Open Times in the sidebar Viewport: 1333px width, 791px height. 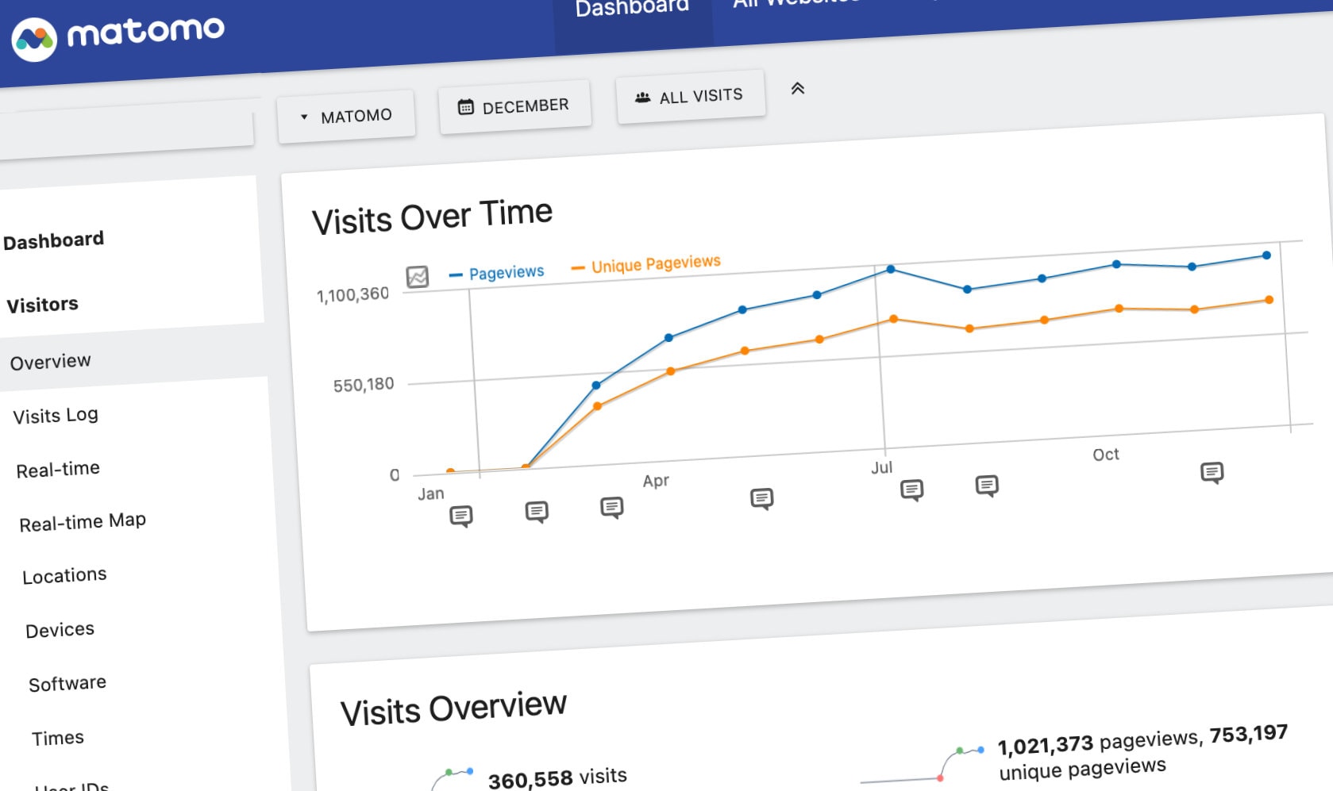point(58,738)
